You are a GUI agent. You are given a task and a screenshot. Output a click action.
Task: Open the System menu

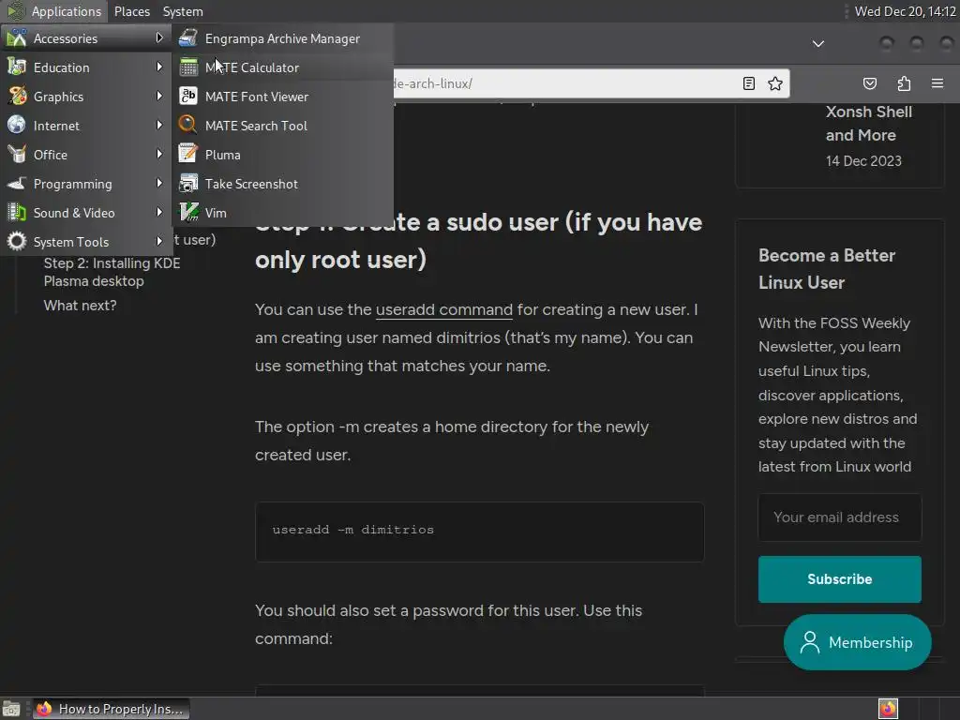click(183, 11)
